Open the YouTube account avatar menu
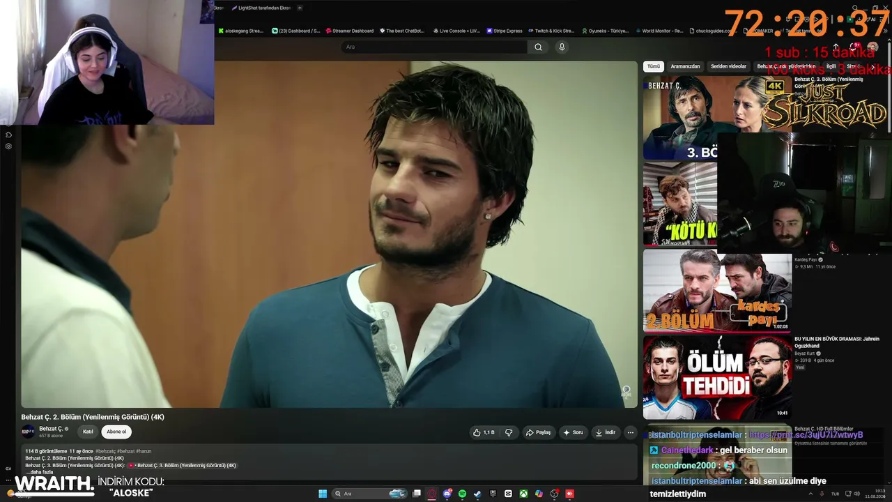892x502 pixels. 872,47
